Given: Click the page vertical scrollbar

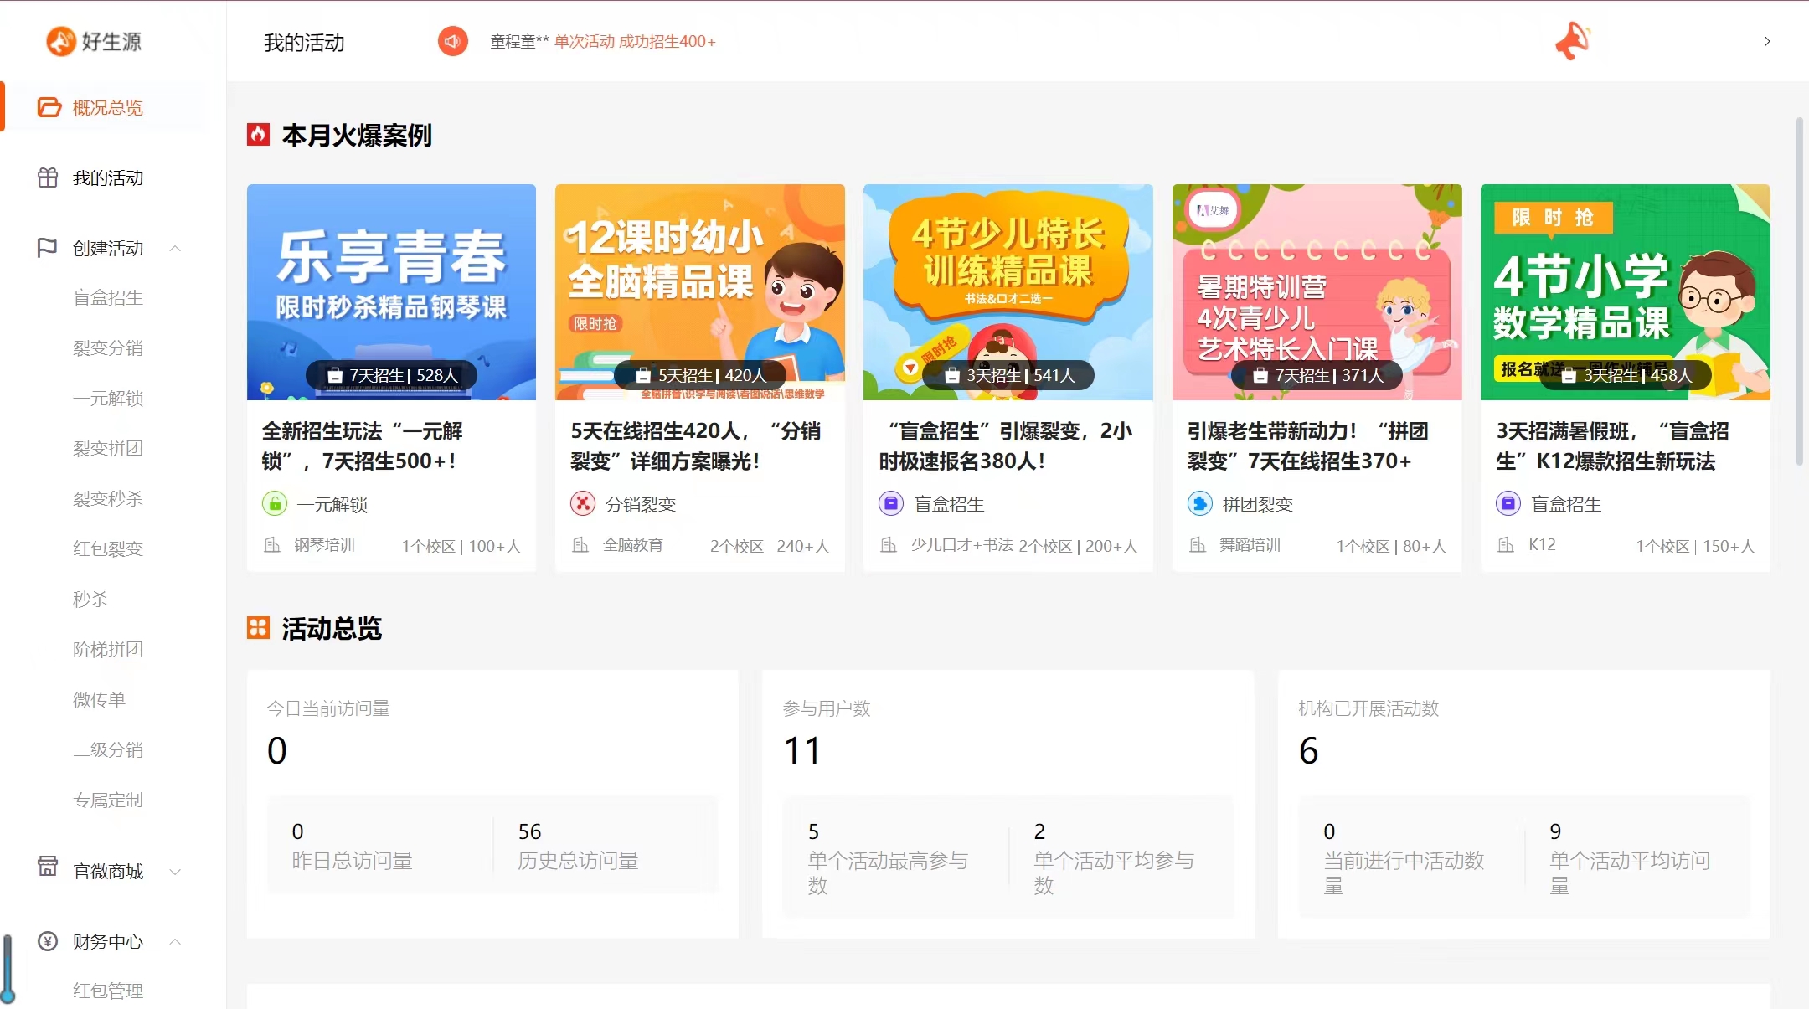Looking at the screenshot, I should coord(1800,291).
